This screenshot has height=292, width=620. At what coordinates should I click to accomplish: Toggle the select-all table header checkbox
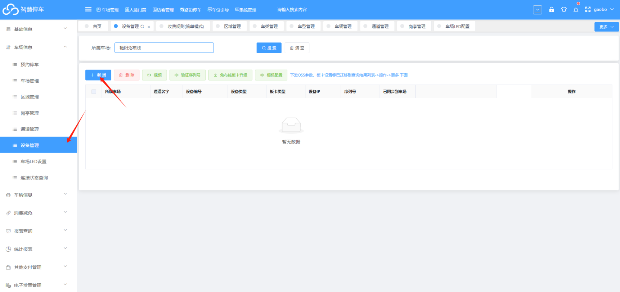point(94,92)
